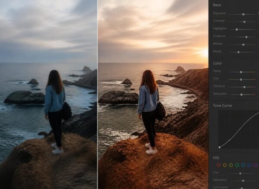
Task: Click the Before photo on the left
Action: coord(48,94)
